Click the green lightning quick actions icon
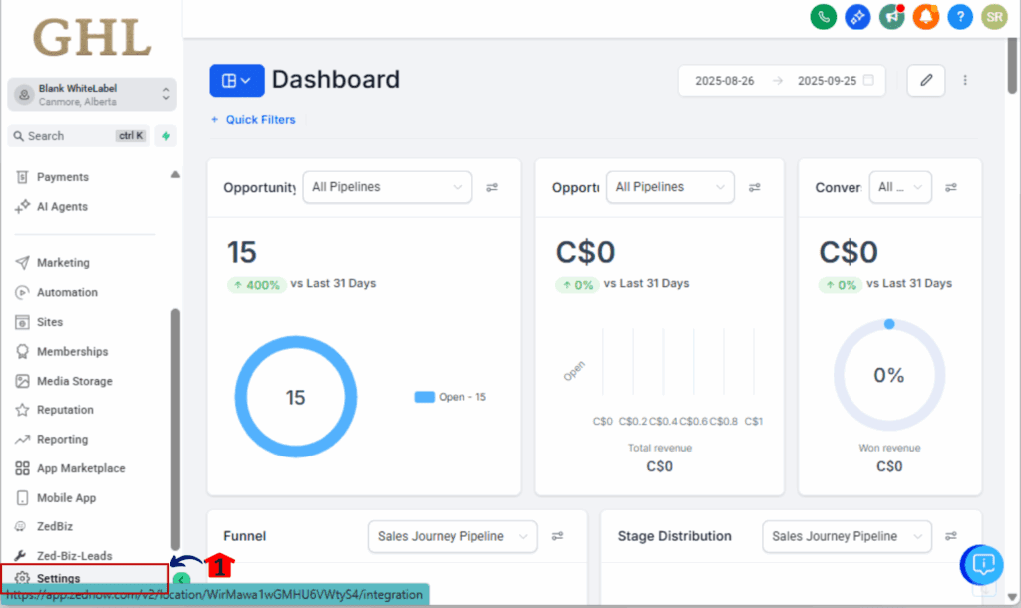1021x608 pixels. pyautogui.click(x=165, y=136)
